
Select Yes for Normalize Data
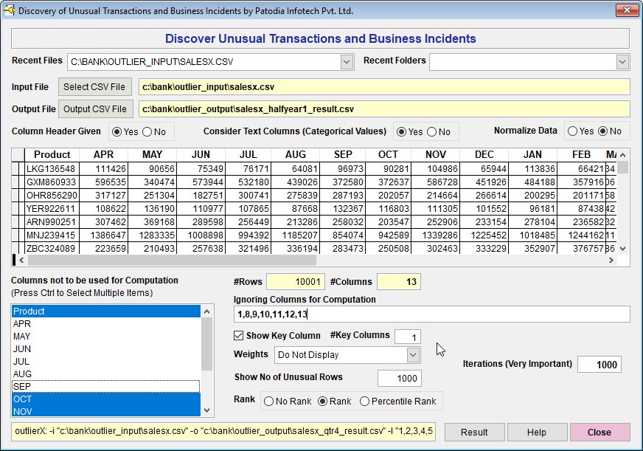[x=572, y=131]
